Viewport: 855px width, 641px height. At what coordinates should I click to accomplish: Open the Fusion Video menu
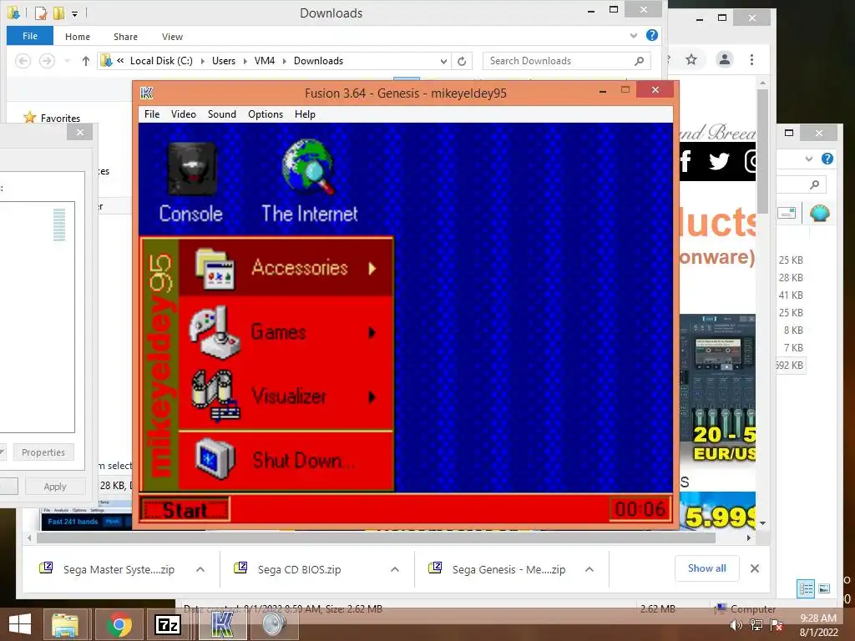183,114
